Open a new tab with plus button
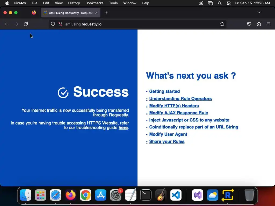This screenshot has width=275, height=206. coord(106,13)
